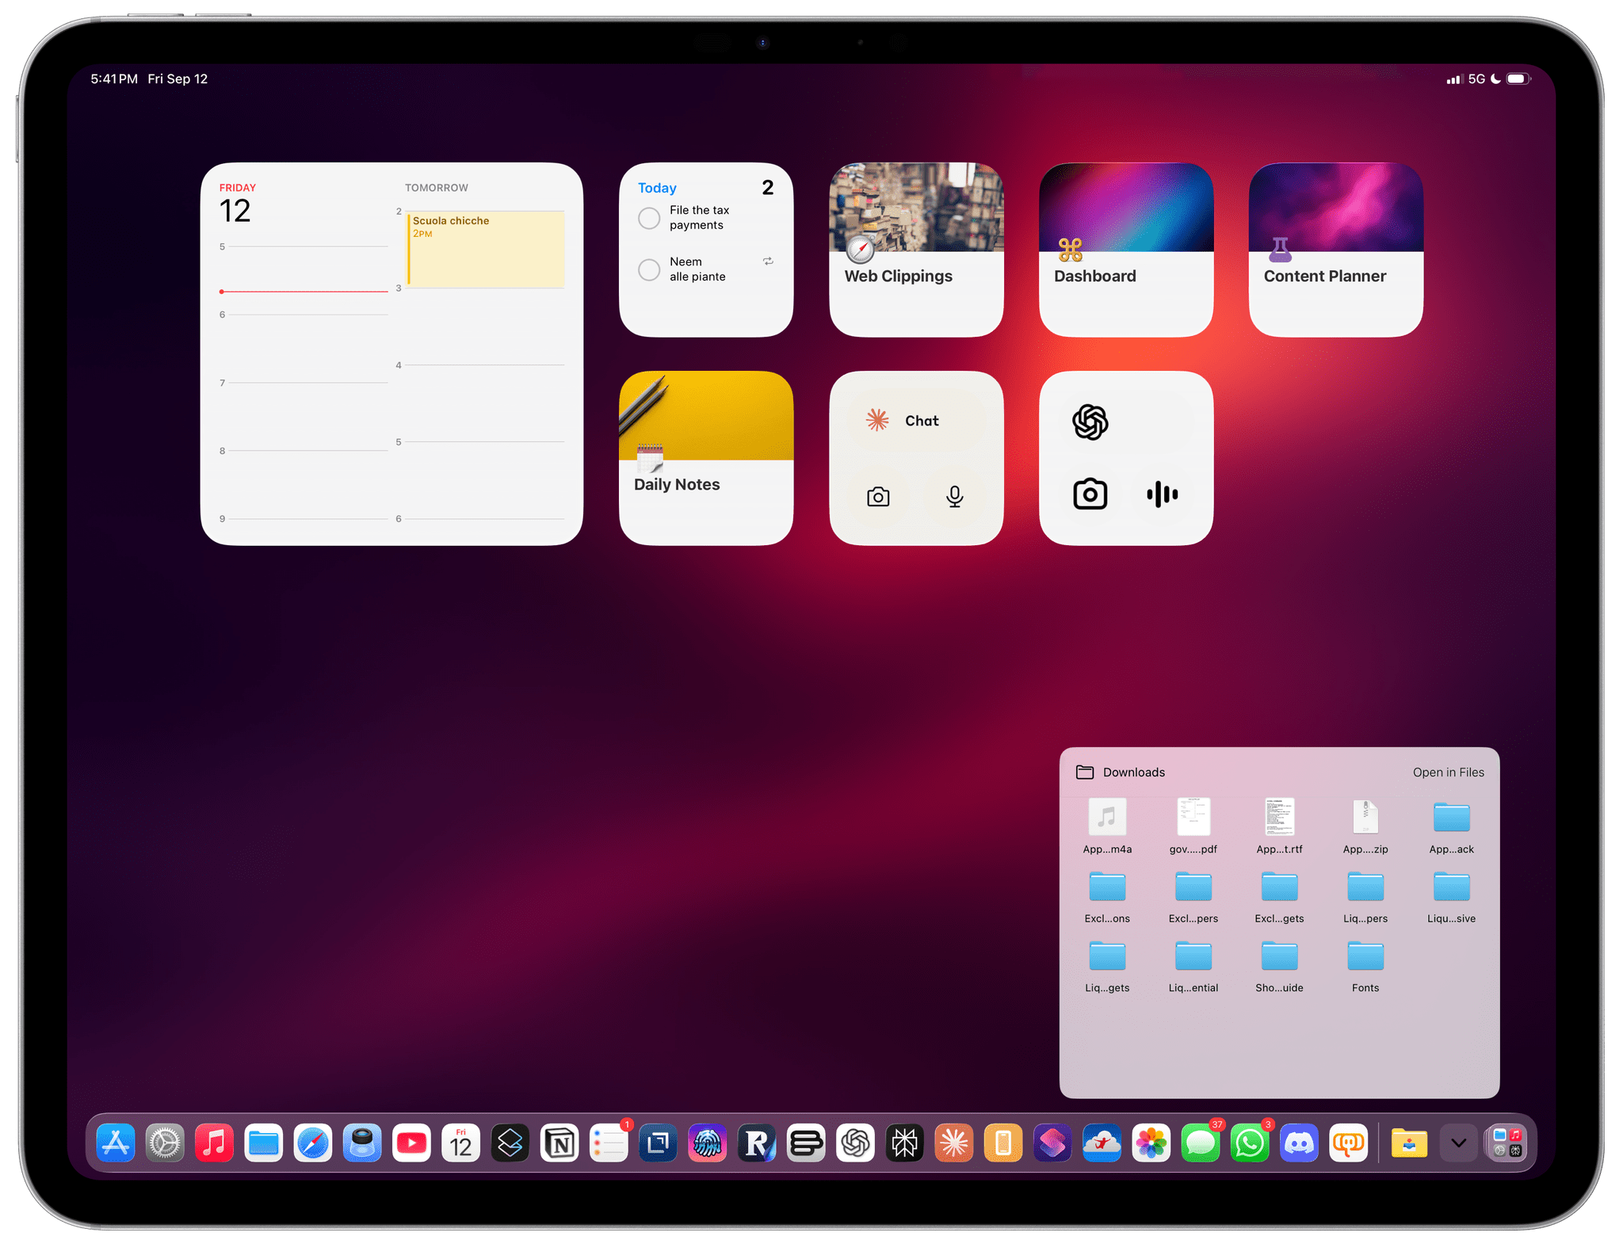1623x1244 pixels.
Task: Launch YouTube from the dock
Action: pos(411,1143)
